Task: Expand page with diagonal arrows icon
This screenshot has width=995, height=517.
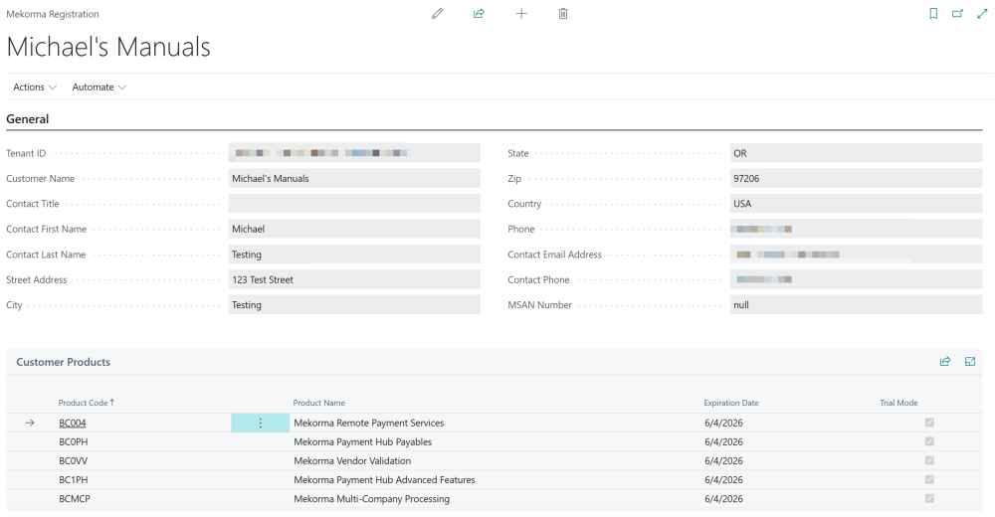Action: click(x=982, y=13)
